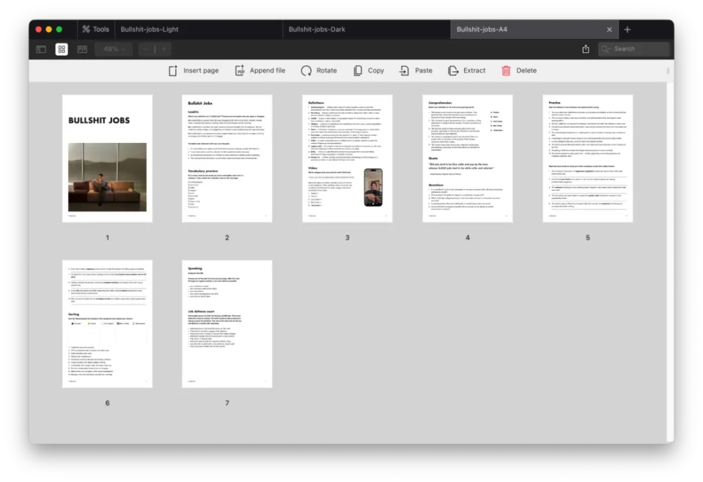Click the Extract pages icon
This screenshot has width=703, height=482.
click(453, 71)
